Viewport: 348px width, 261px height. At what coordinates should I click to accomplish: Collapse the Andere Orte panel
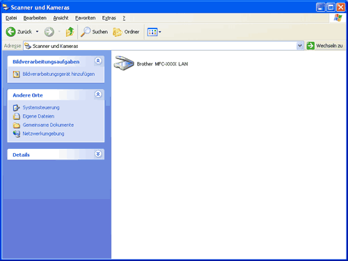[x=98, y=95]
